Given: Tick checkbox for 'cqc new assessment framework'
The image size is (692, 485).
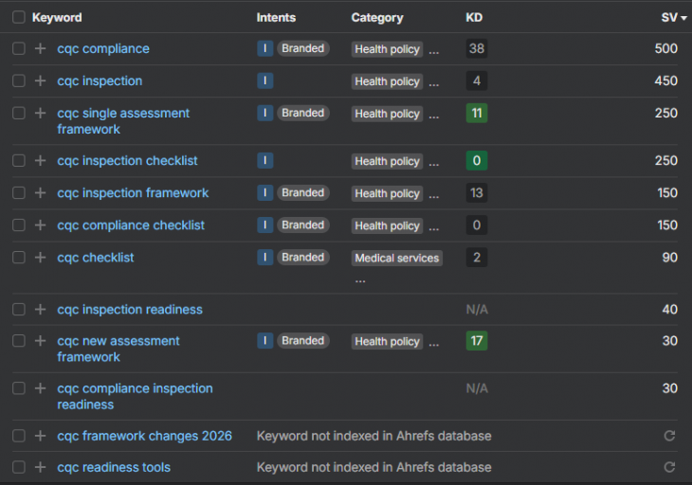Looking at the screenshot, I should [x=19, y=340].
